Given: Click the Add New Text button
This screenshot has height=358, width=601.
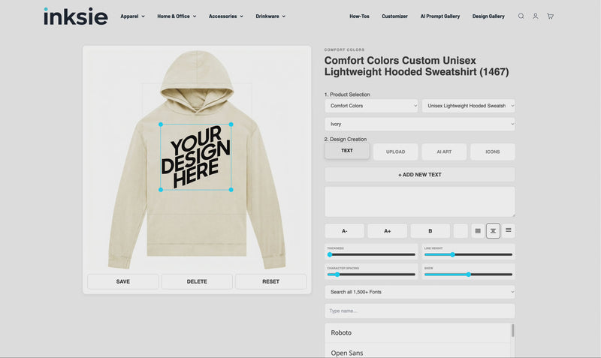Looking at the screenshot, I should (x=420, y=174).
